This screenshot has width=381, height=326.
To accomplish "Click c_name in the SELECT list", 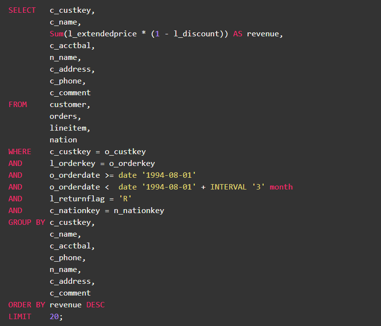I will coord(63,22).
